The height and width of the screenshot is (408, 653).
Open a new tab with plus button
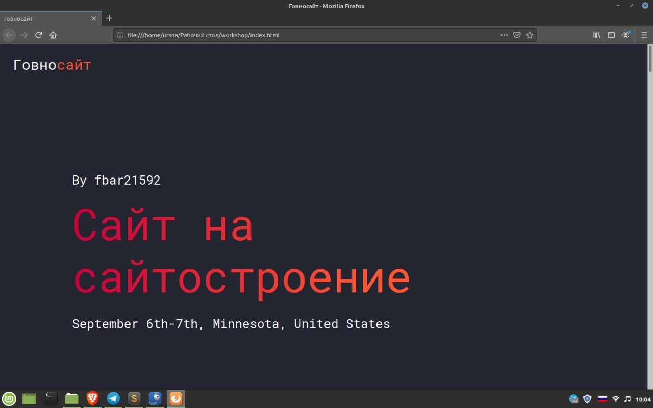(x=109, y=18)
